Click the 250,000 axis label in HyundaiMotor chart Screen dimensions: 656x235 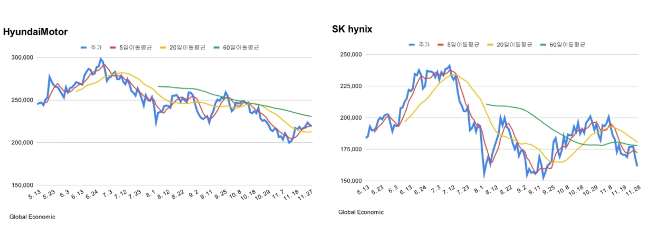23,100
